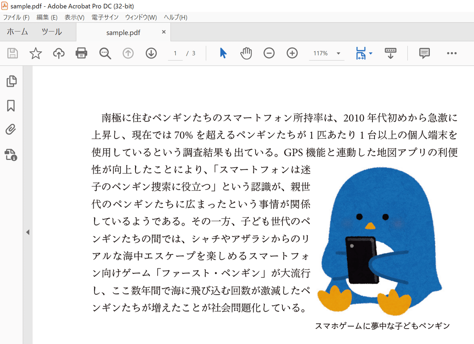
Task: Switch to the ツール tab
Action: click(x=52, y=32)
